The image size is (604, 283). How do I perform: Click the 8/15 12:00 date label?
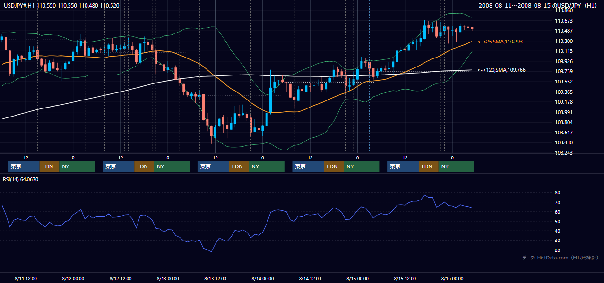(x=405, y=278)
